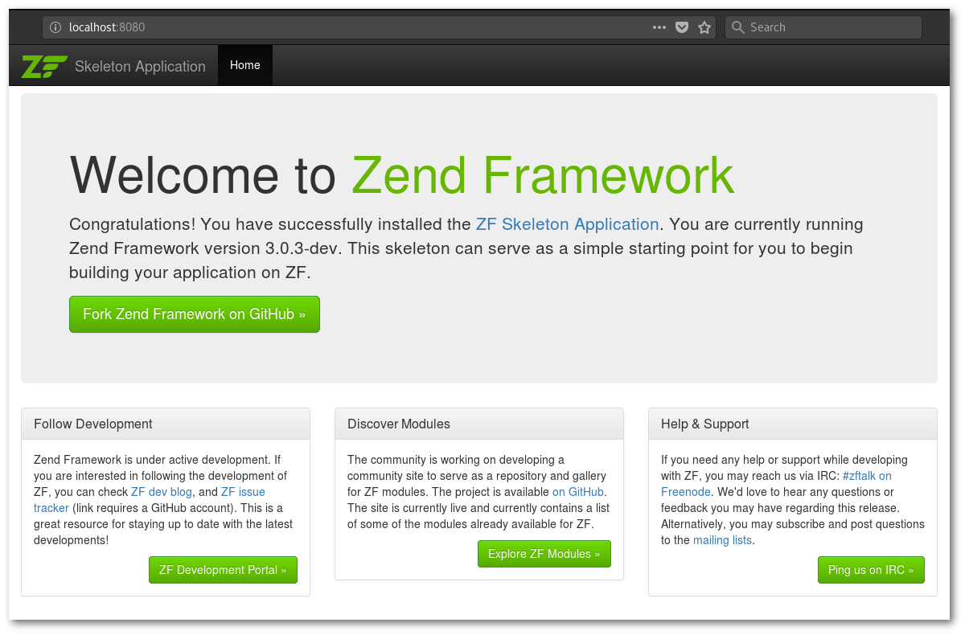Click the Skeleton Application brand text
The width and height of the screenshot is (965, 635).
(140, 67)
